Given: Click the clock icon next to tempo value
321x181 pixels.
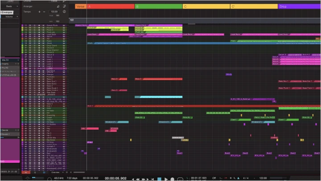Looking at the screenshot, I should click(64, 12).
